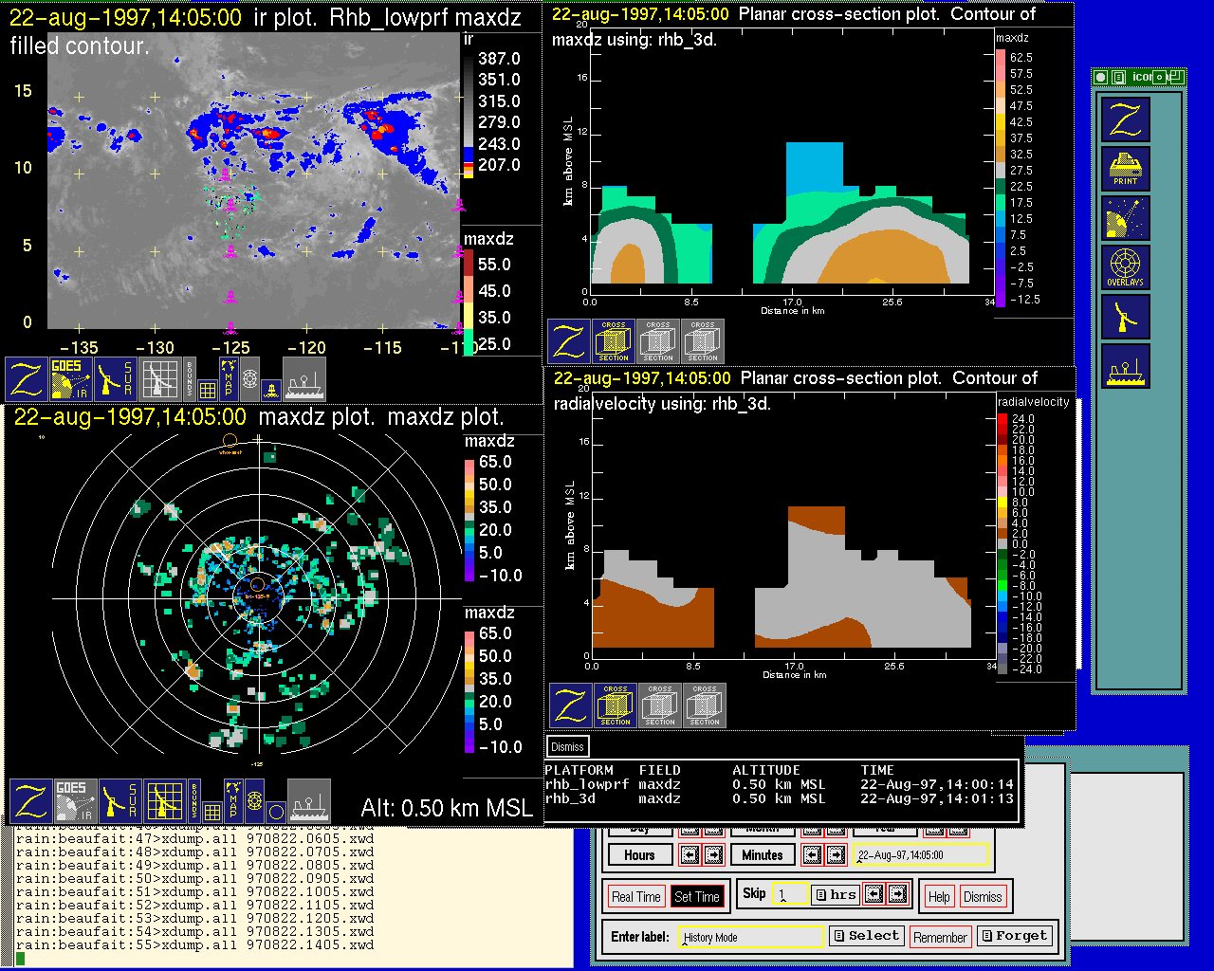This screenshot has height=971, width=1214.
Task: Toggle the MAP icon in the ir plot toolbar
Action: 228,378
